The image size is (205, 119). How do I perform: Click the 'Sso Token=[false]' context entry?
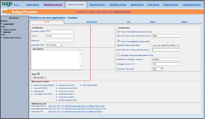coord(90,85)
